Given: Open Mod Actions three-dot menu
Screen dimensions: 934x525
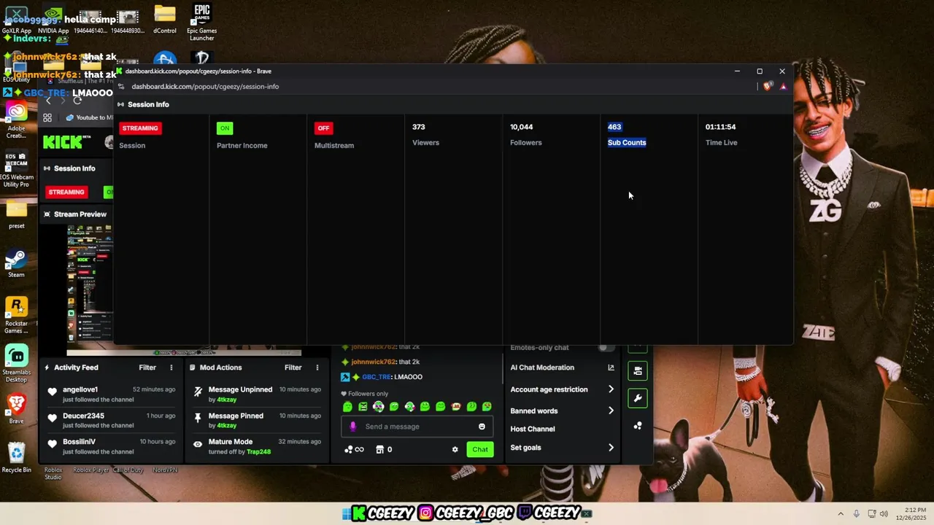Looking at the screenshot, I should 317,367.
